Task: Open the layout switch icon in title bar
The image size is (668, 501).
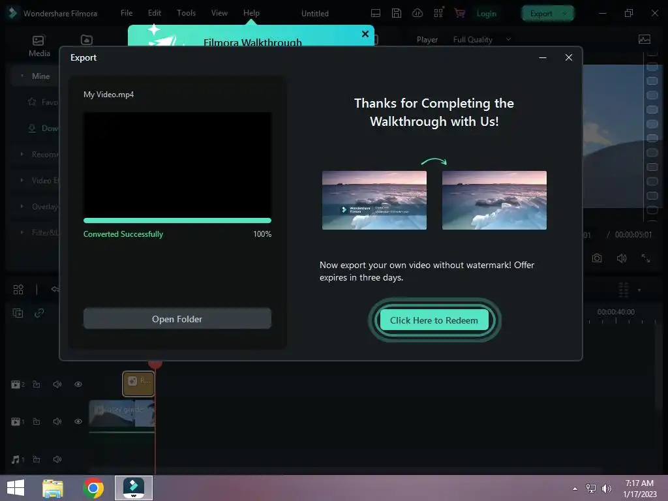Action: click(x=376, y=13)
